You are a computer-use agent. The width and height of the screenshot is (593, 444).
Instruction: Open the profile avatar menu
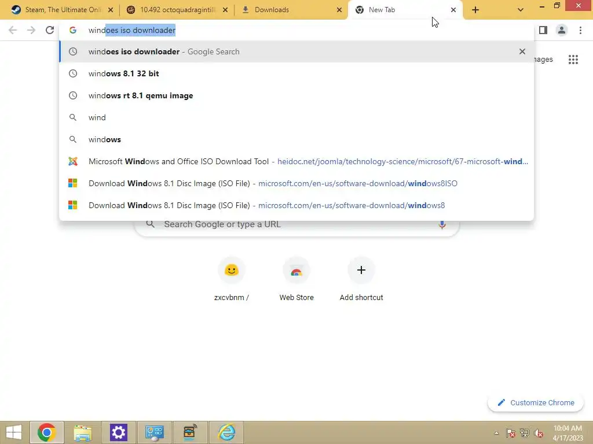pyautogui.click(x=562, y=30)
